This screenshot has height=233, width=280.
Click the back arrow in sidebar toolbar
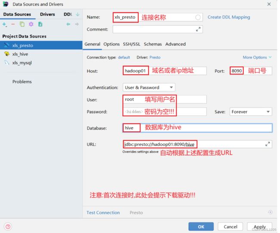(x=68, y=25)
